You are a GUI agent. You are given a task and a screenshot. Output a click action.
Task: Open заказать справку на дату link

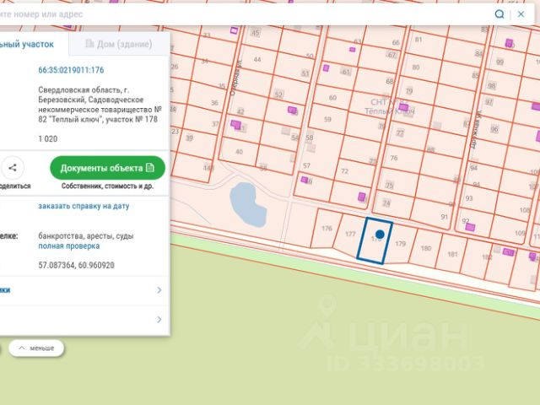84,206
